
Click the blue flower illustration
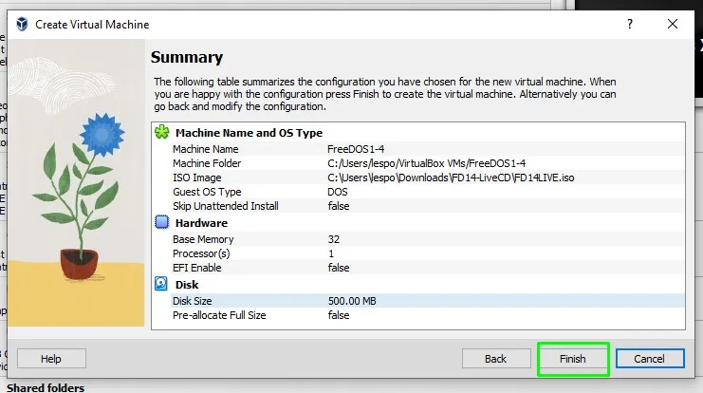102,134
